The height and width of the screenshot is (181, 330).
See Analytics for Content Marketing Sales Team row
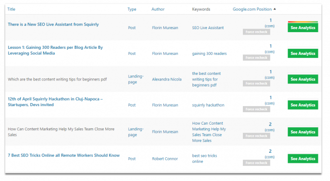303,132
